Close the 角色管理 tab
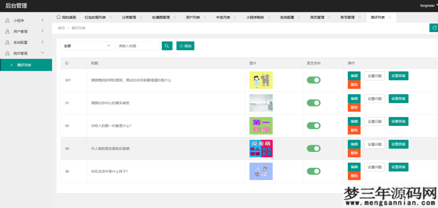This screenshot has height=208, width=438. [329, 17]
